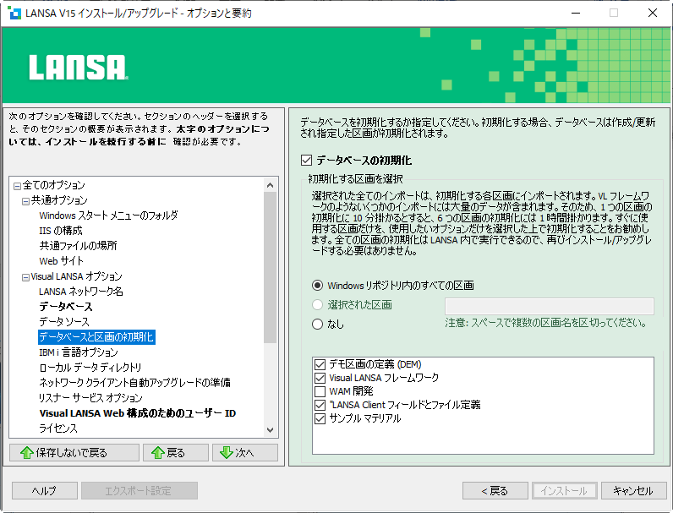Image resolution: width=673 pixels, height=513 pixels.
Task: Click the tree scrollbar up arrow
Action: [270, 185]
